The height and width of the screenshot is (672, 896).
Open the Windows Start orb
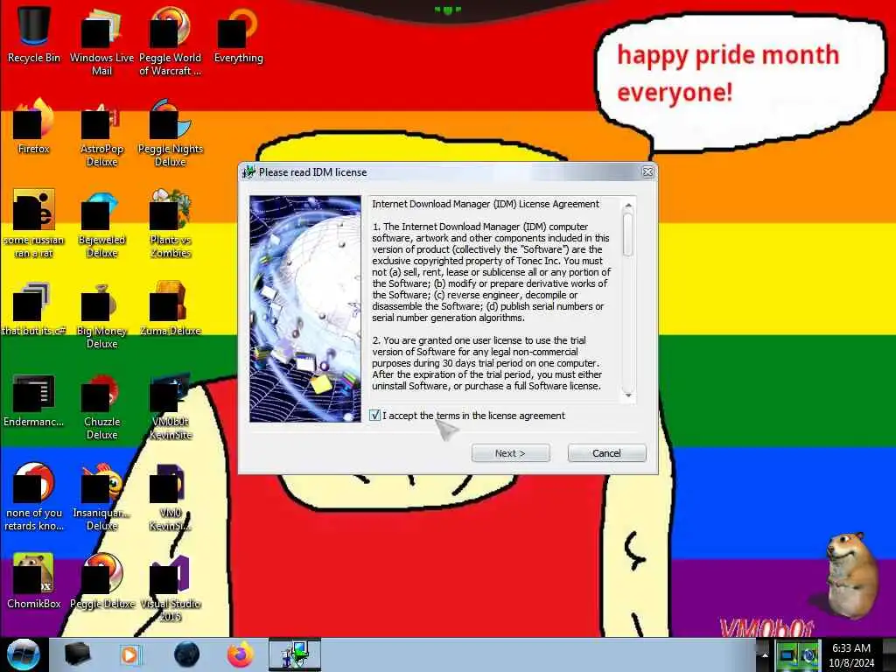[x=24, y=654]
